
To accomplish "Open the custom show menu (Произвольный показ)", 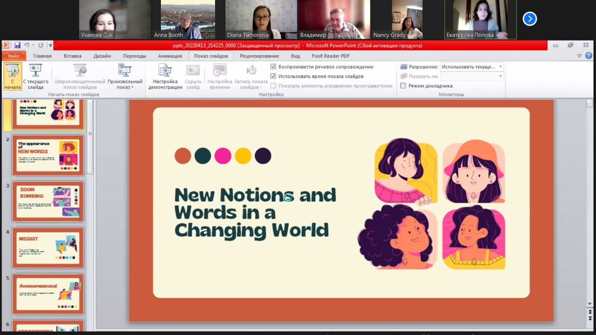I will coord(125,76).
